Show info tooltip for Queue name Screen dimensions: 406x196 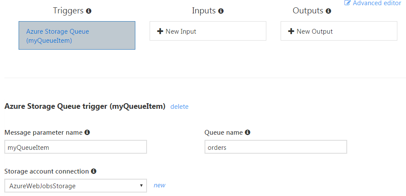[x=248, y=133]
